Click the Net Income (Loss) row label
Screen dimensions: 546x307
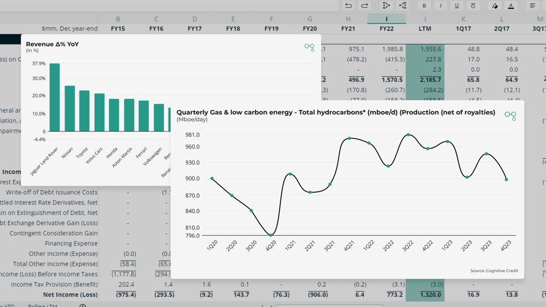tap(70, 294)
